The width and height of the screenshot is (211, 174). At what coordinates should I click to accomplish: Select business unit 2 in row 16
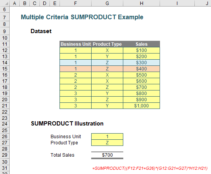[x=76, y=75]
